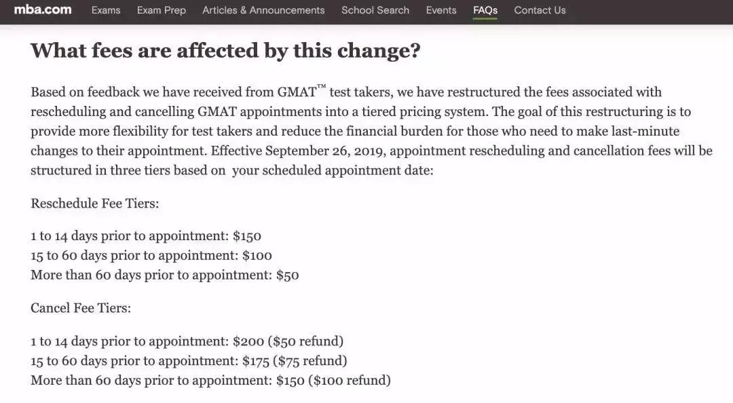
Task: Click the $175 cancel fee line
Action: [189, 361]
